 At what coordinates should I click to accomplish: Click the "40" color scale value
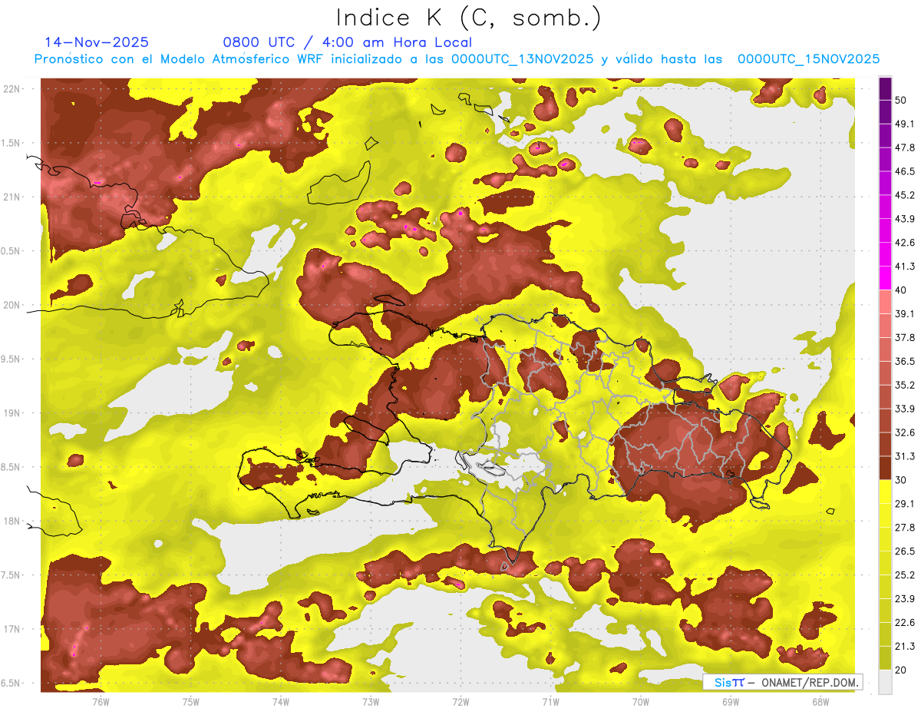(902, 290)
